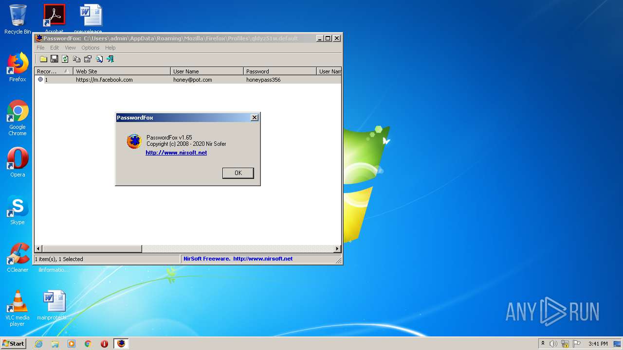Click the Properties toolbar icon
Viewport: 623px width, 350px height.
[88, 59]
